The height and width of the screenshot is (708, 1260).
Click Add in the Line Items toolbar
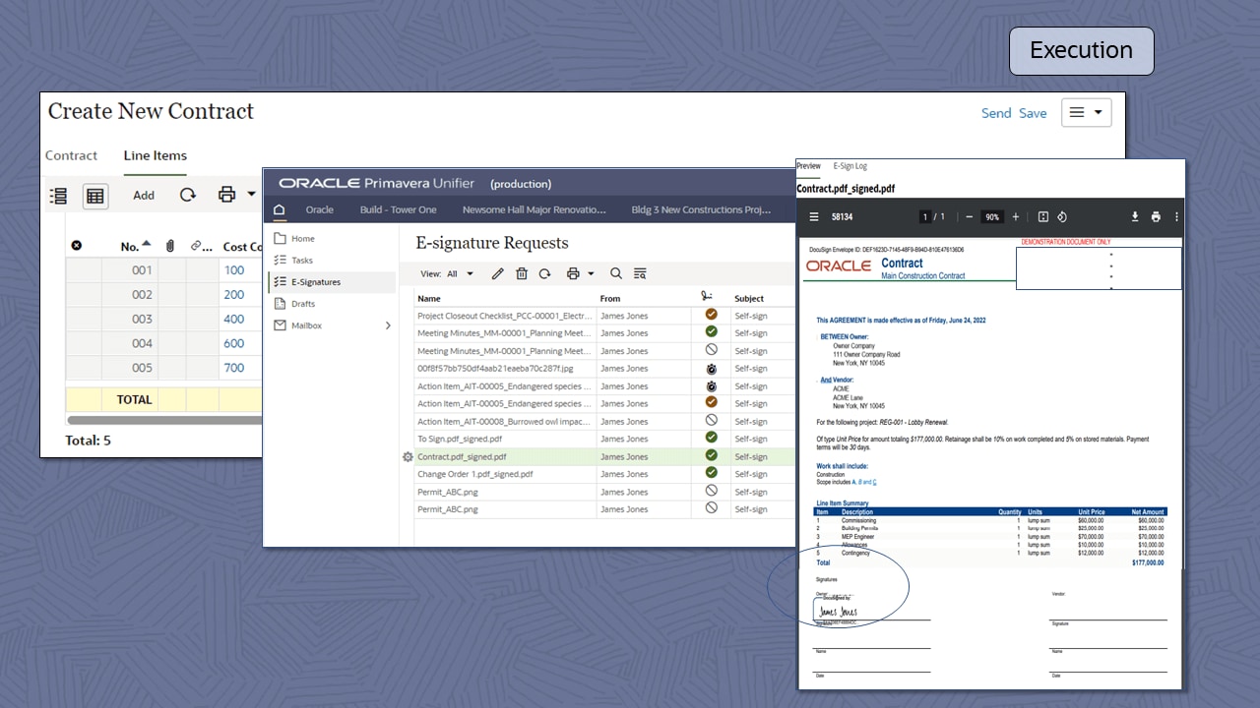point(143,195)
